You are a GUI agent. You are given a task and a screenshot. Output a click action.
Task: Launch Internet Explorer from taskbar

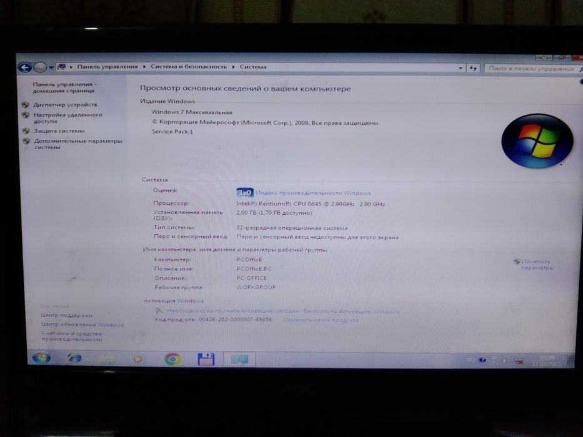coord(74,358)
